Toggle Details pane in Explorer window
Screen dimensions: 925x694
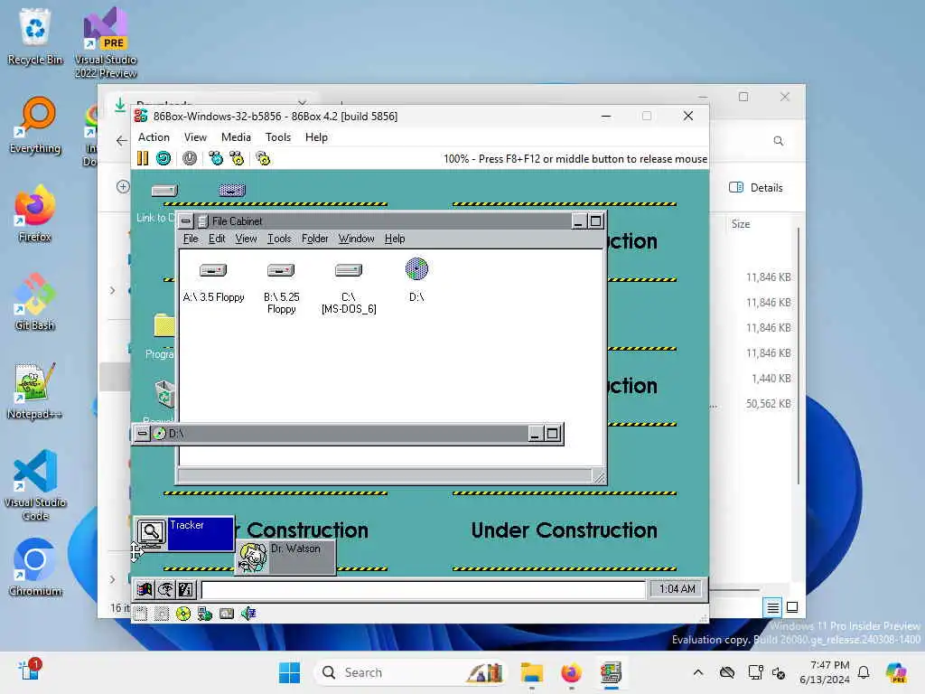tap(756, 188)
